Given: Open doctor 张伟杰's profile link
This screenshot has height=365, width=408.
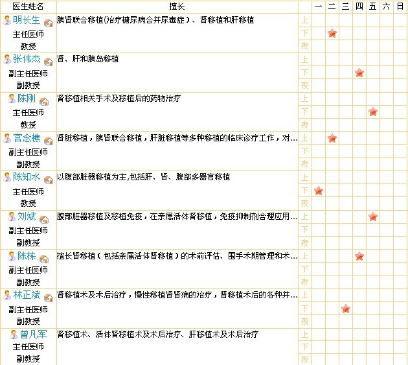Looking at the screenshot, I should pyautogui.click(x=27, y=59).
